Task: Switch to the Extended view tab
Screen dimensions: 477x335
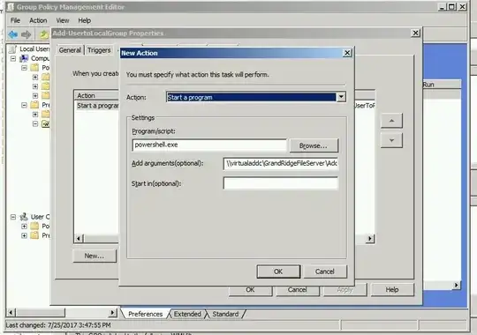Action: (x=187, y=314)
